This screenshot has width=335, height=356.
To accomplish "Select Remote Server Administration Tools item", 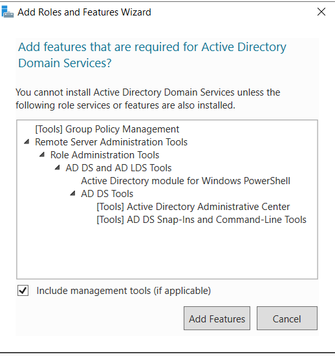I will 111,142.
